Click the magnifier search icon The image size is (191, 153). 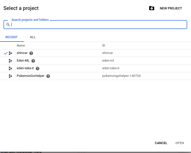coord(8,25)
